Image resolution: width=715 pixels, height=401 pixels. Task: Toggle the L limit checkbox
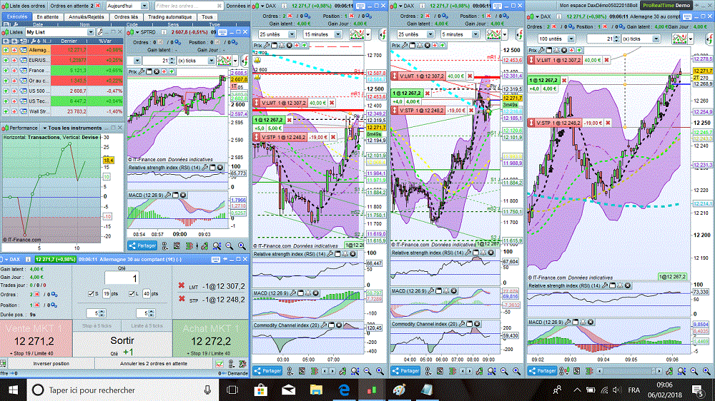click(132, 294)
